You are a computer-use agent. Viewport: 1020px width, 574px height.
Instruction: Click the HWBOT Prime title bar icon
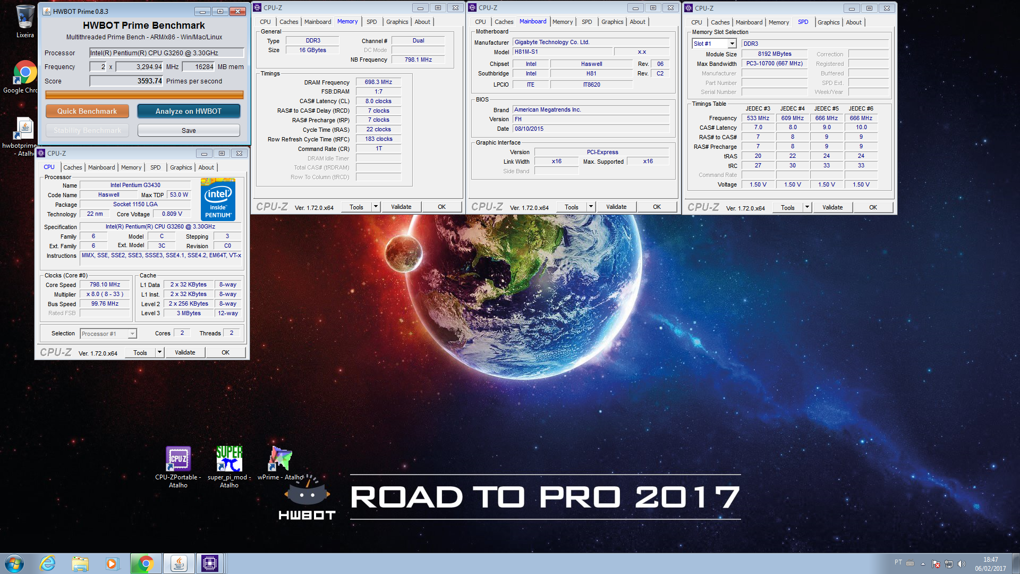pyautogui.click(x=47, y=11)
